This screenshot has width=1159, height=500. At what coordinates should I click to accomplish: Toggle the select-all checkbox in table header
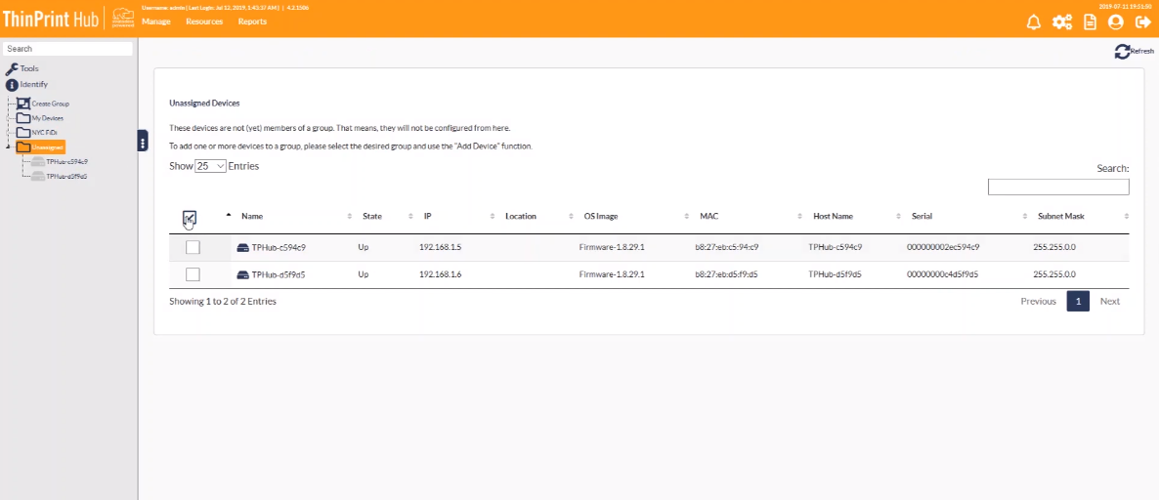coord(190,217)
